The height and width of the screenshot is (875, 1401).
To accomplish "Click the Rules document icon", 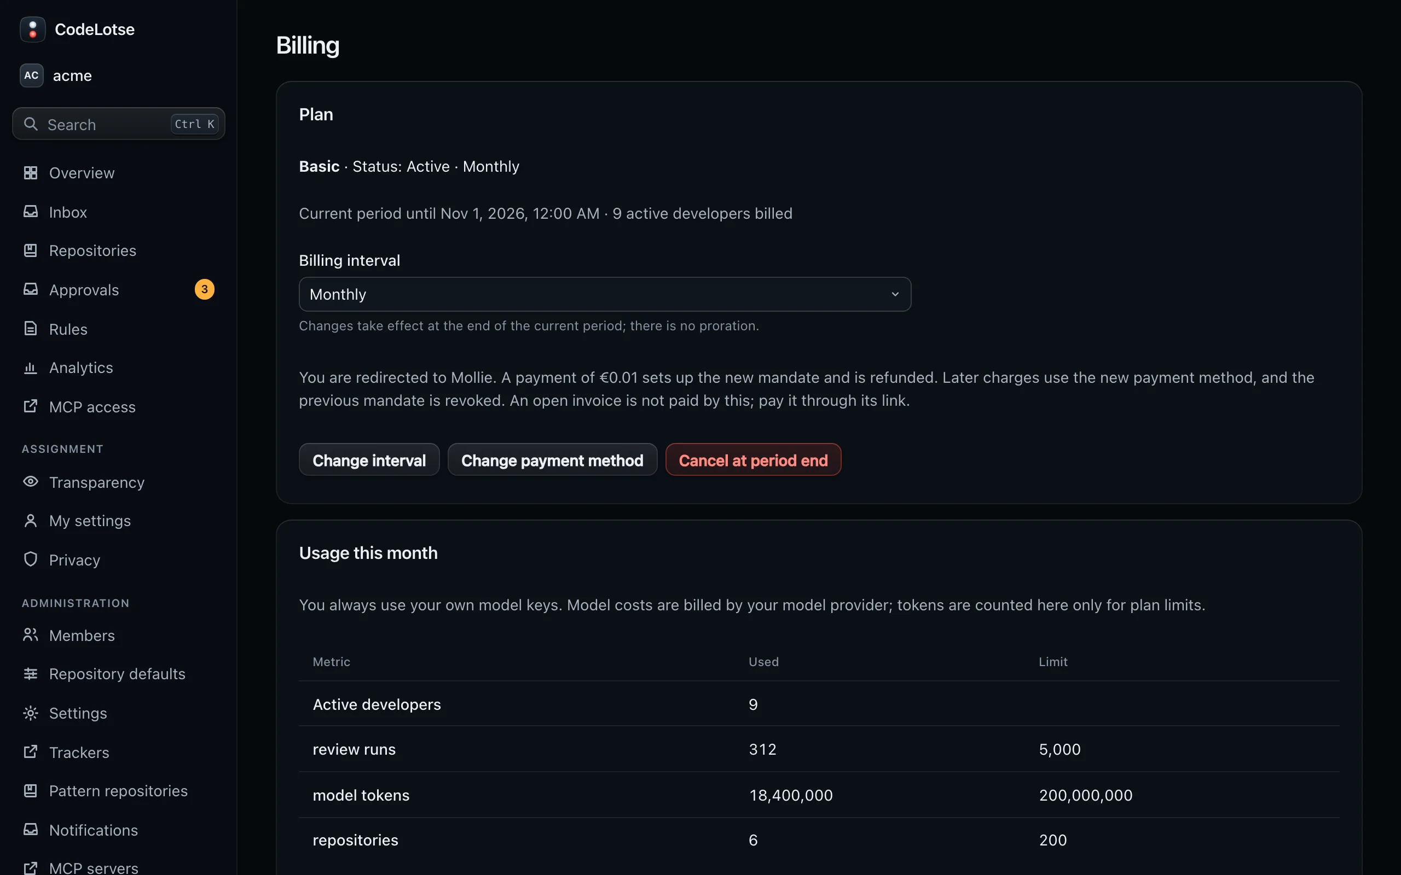I will 31,329.
